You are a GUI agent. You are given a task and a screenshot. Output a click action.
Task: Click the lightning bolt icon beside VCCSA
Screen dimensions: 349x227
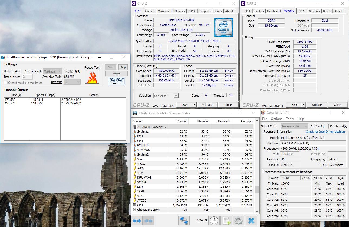click(135, 182)
